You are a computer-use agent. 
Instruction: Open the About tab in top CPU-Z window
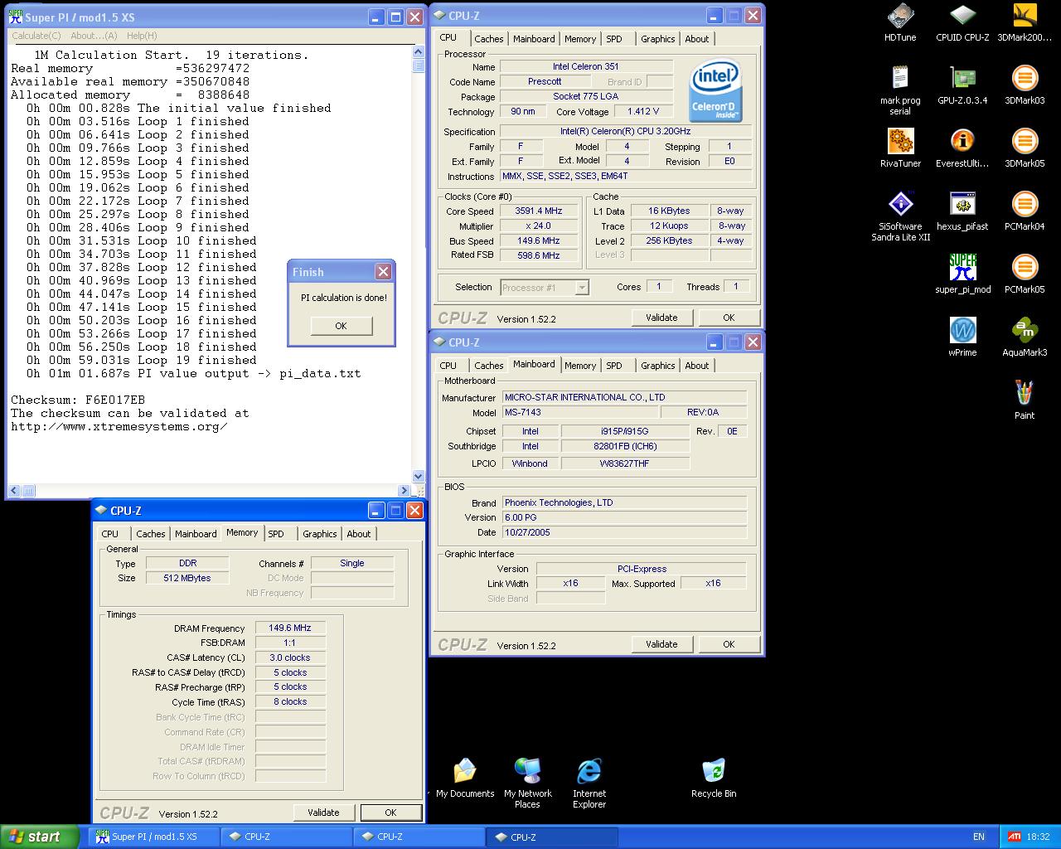click(697, 39)
